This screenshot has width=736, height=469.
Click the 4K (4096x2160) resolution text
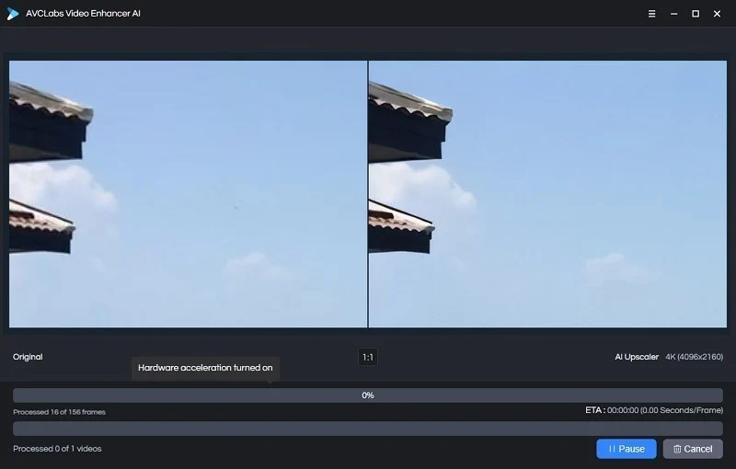pos(694,357)
